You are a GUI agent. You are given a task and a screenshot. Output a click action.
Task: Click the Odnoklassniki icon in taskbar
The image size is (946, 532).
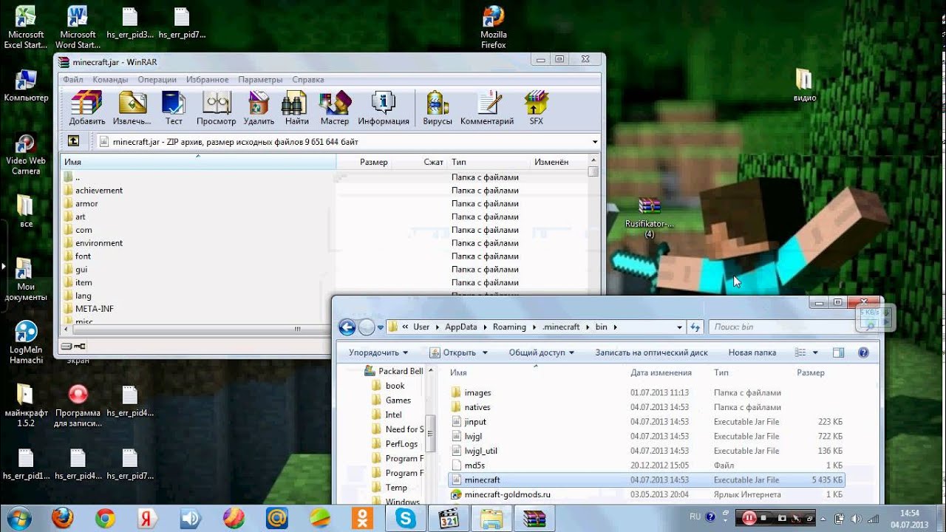(363, 519)
